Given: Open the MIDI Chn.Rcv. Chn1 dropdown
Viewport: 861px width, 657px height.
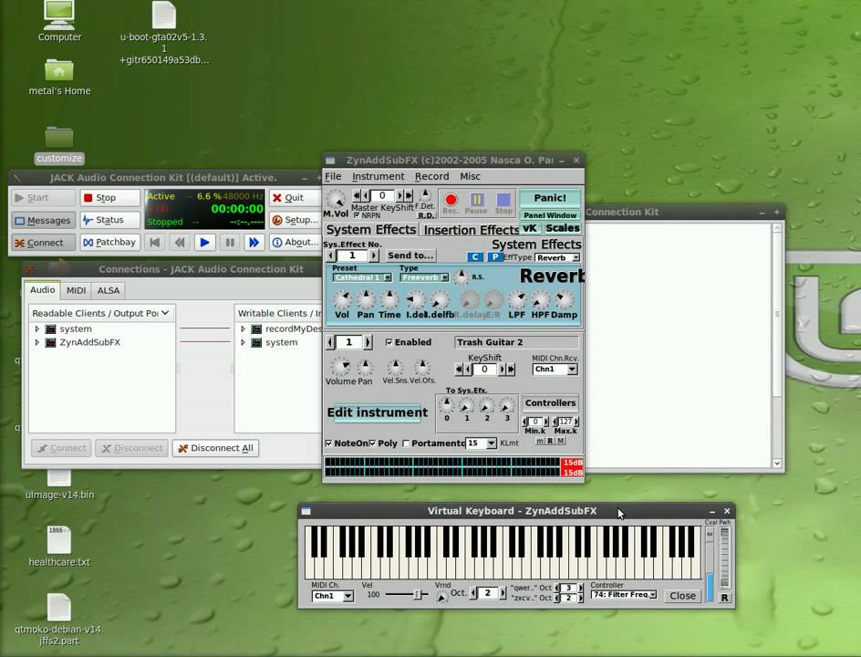Looking at the screenshot, I should click(x=555, y=370).
